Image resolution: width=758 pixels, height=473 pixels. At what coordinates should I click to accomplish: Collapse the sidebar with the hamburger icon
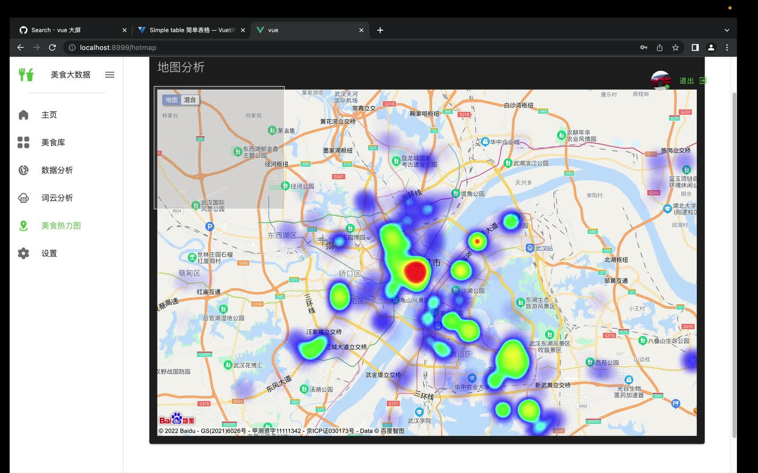pyautogui.click(x=109, y=74)
